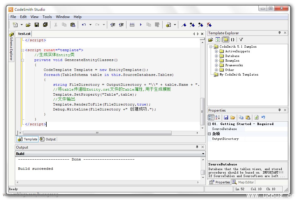
Task: Click the Properties reset undo arrow icon
Action: click(263, 117)
